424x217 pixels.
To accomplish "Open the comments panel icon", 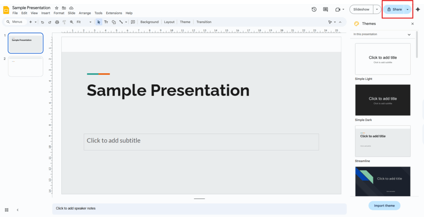I will coord(325,10).
